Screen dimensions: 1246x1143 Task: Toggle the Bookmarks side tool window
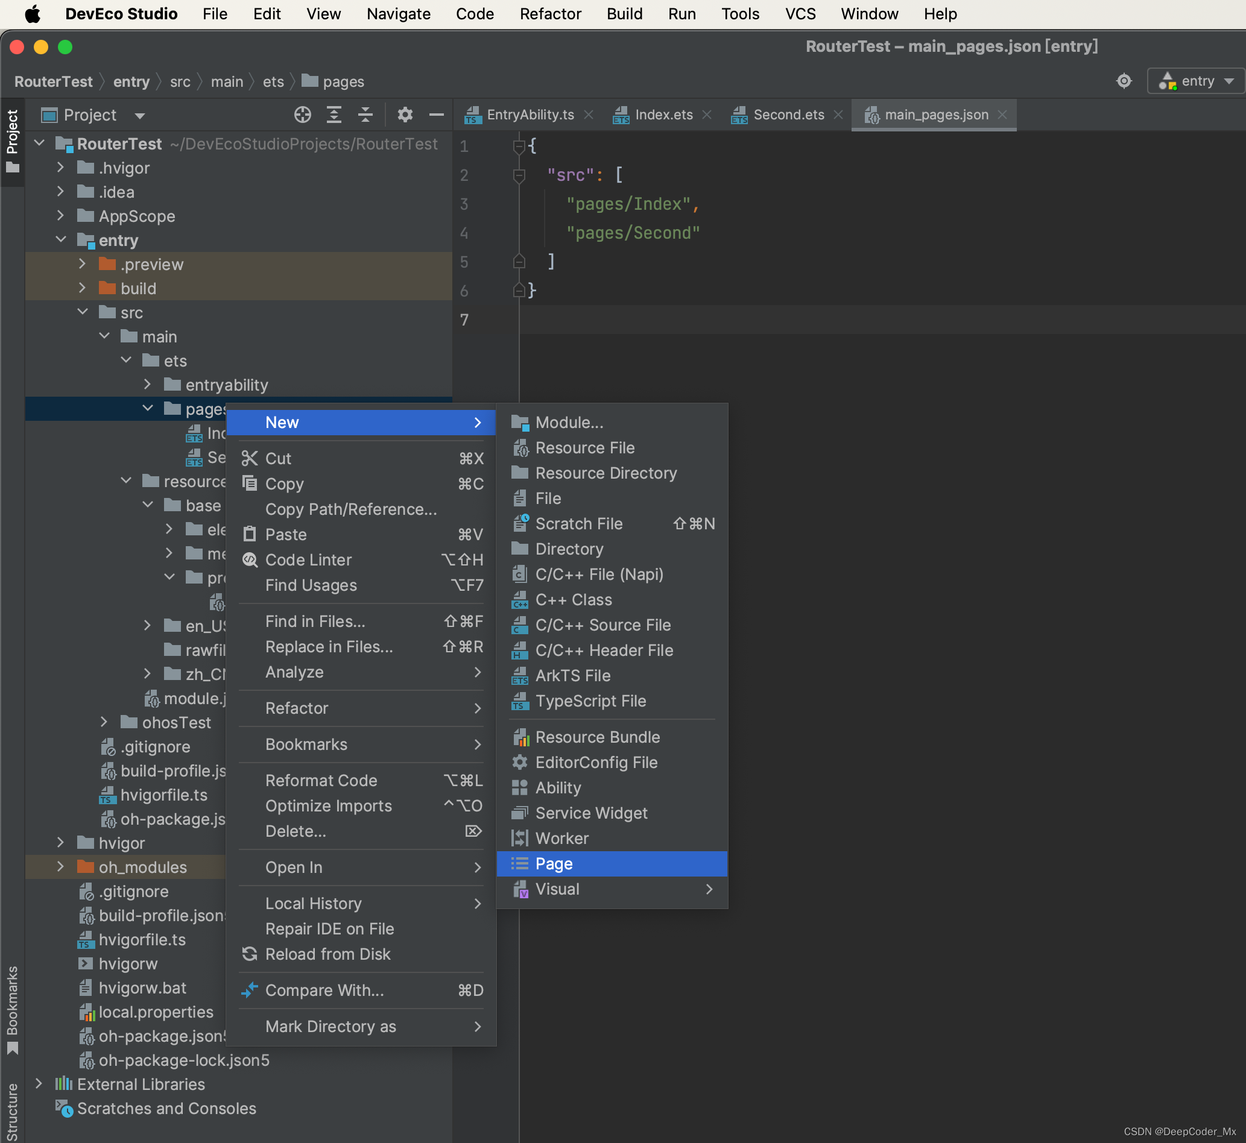(13, 1009)
